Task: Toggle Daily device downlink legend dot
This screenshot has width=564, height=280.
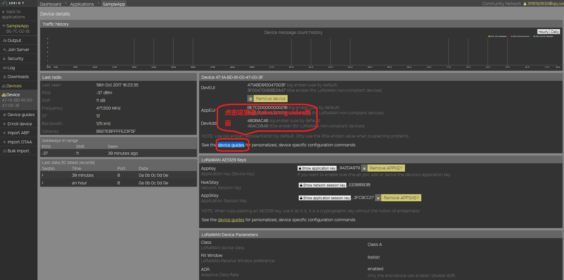Action: [x=512, y=36]
